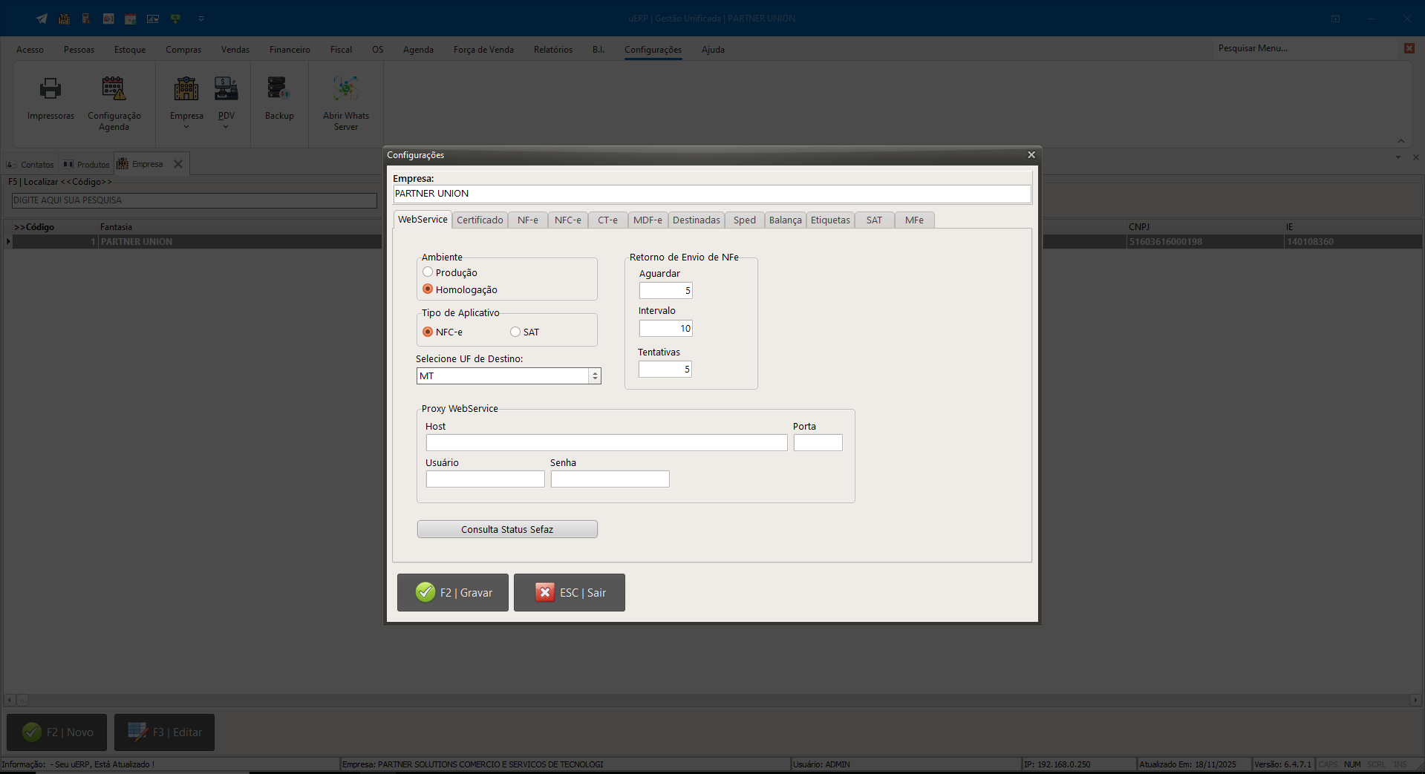The image size is (1425, 774).
Task: Click the Backup server icon
Action: point(278,89)
